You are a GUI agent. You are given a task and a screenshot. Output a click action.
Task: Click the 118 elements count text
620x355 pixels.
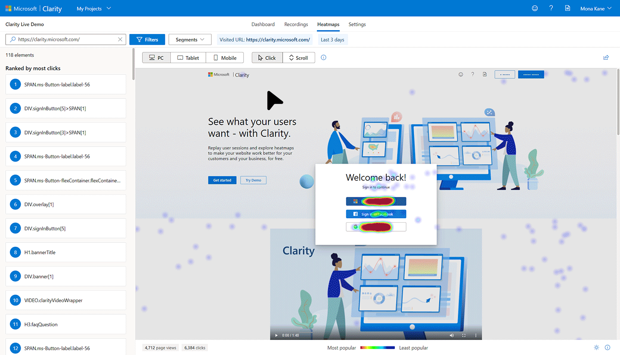click(x=20, y=55)
